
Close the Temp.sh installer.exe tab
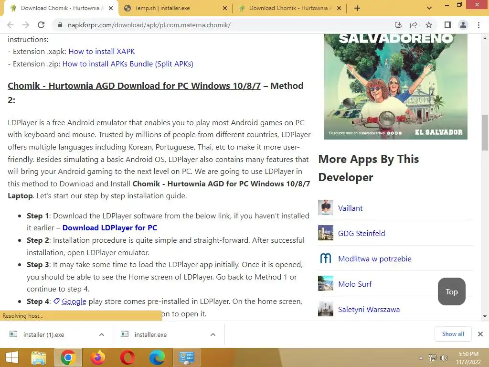pyautogui.click(x=225, y=8)
